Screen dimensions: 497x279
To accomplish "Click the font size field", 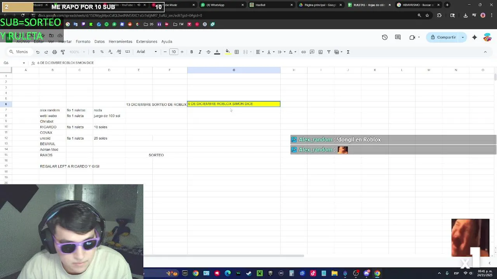I will tap(174, 52).
